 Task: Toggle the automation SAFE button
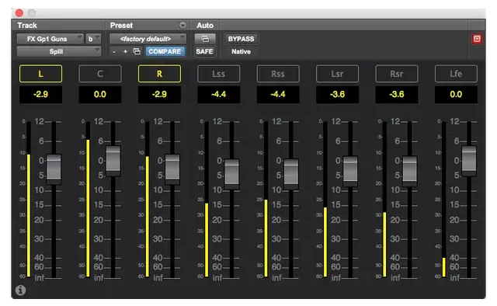click(x=204, y=51)
